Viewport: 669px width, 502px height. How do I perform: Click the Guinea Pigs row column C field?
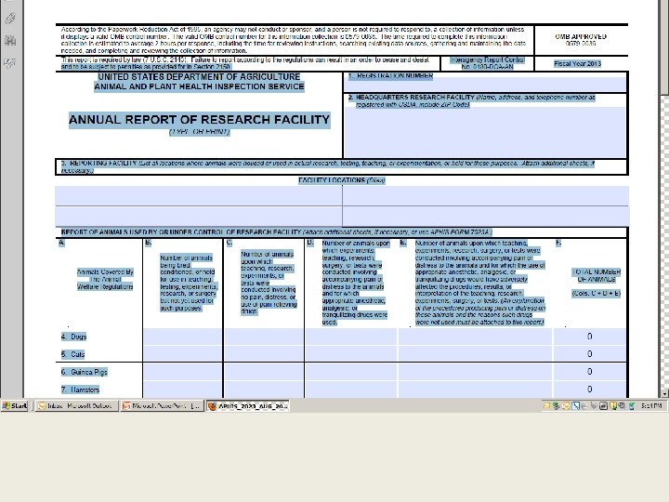click(x=264, y=372)
